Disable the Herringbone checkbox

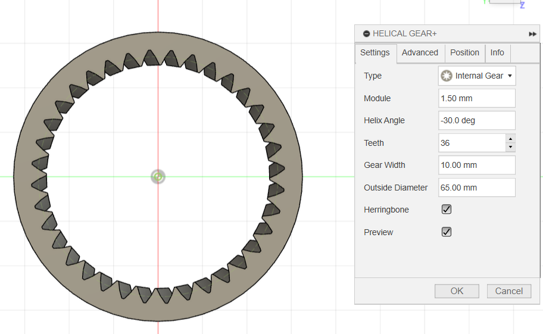pos(447,210)
